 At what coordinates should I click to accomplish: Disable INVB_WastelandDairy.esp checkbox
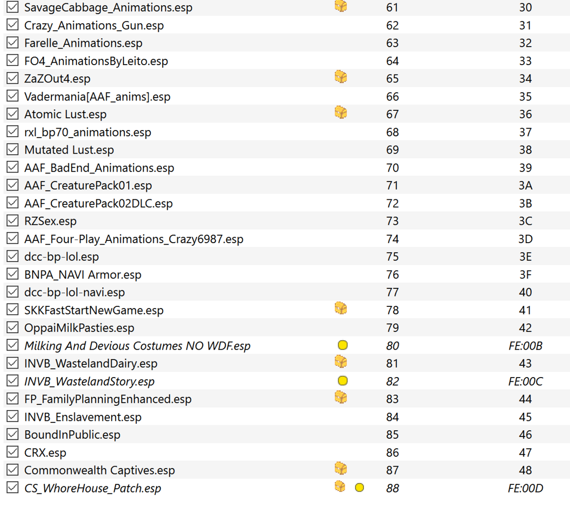pyautogui.click(x=13, y=363)
